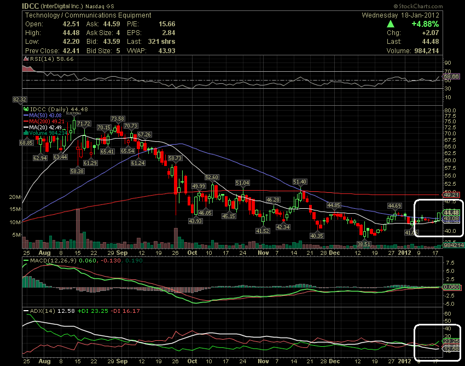
Task: Click the 58.38 low price annotation
Action: click(77, 171)
